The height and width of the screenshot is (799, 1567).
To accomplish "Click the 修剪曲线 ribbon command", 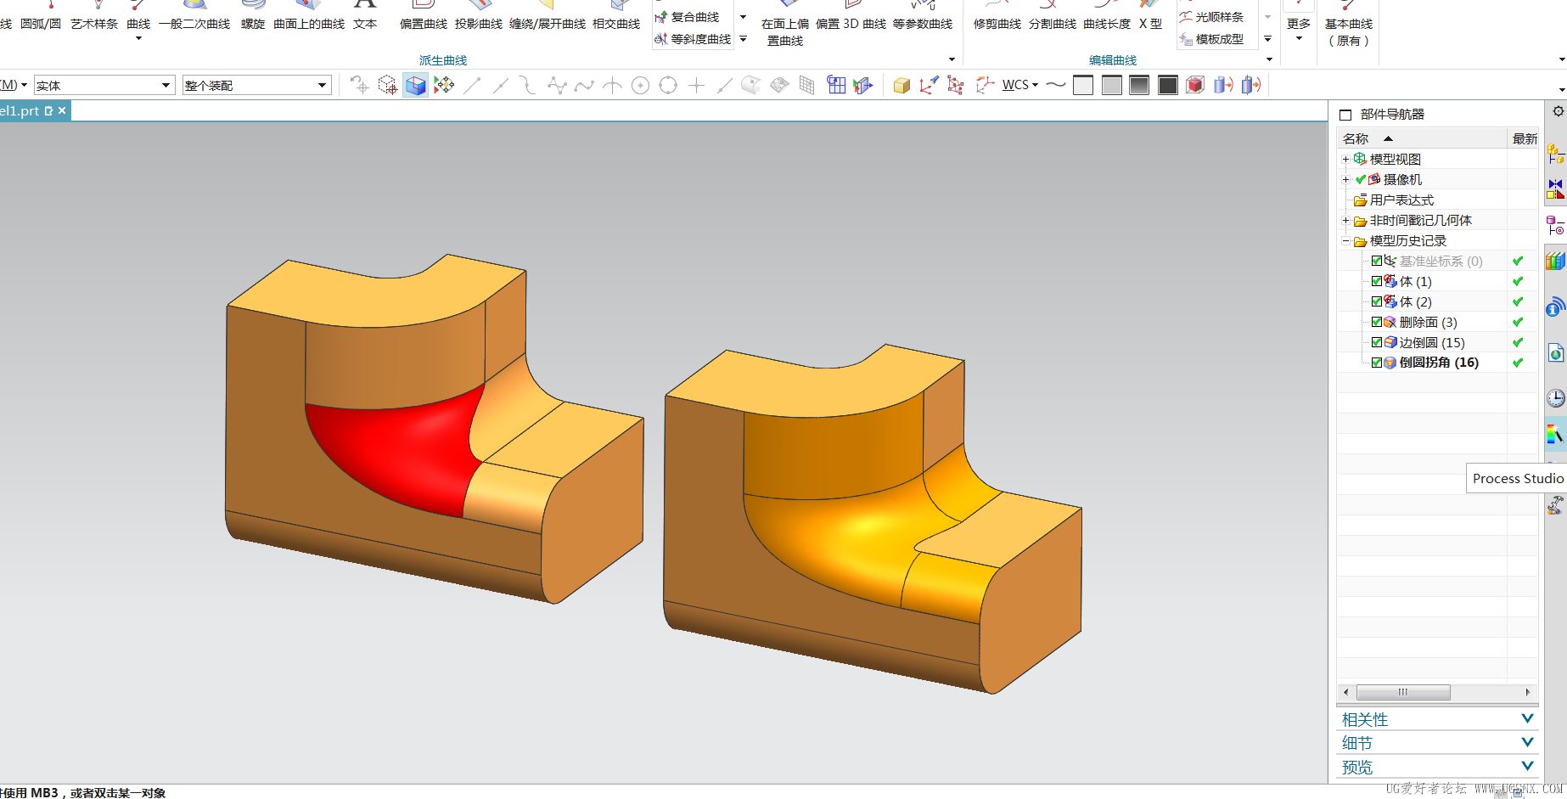I will point(997,24).
